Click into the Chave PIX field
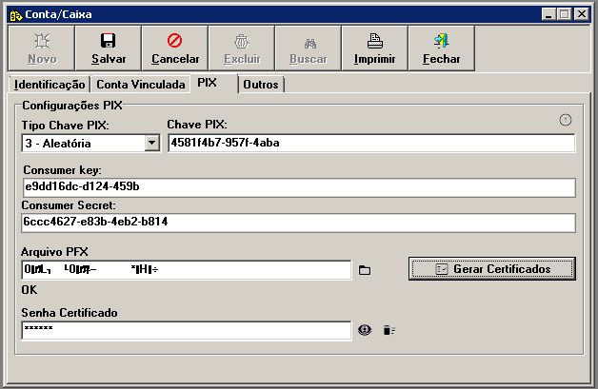The image size is (598, 389). (x=371, y=144)
